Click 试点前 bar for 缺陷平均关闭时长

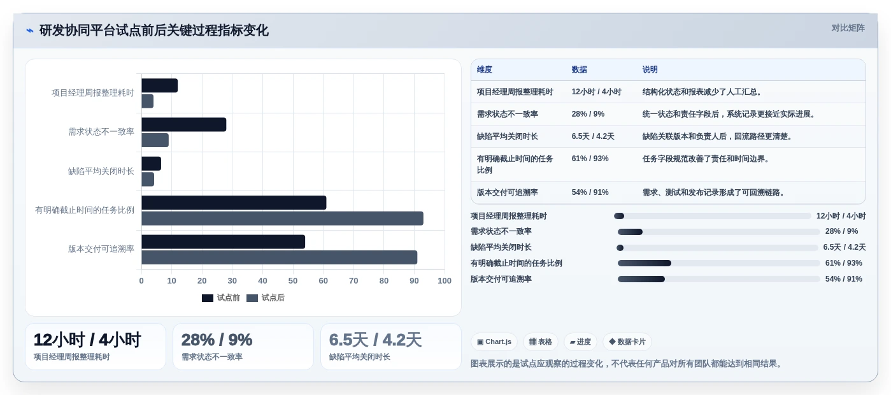point(152,164)
